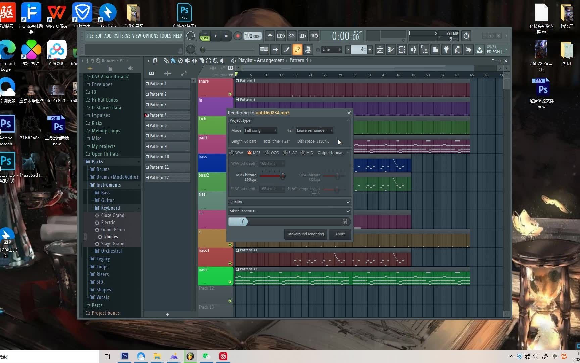Open WeChat from the taskbar
580x363 pixels.
(x=206, y=356)
